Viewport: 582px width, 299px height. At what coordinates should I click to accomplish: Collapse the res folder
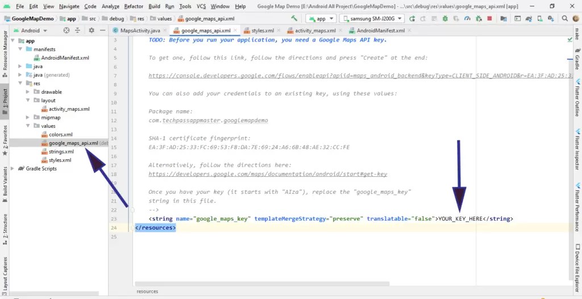pyautogui.click(x=21, y=84)
